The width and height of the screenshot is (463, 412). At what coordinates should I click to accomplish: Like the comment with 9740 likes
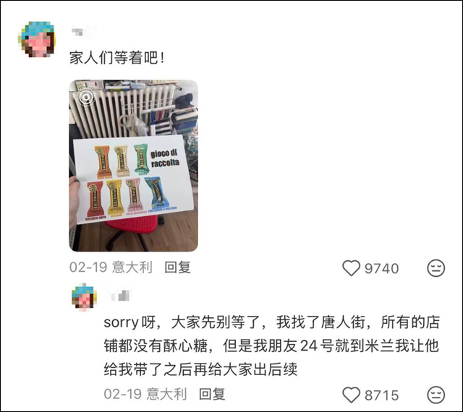(x=351, y=268)
